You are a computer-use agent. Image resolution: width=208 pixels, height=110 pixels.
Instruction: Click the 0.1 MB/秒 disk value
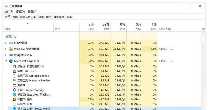pyautogui.click(x=119, y=49)
